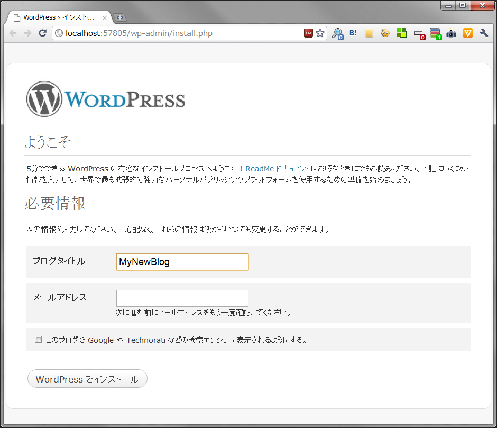Select the WordPress インスト... tab
Screen dimensions: 497x428
pyautogui.click(x=59, y=17)
